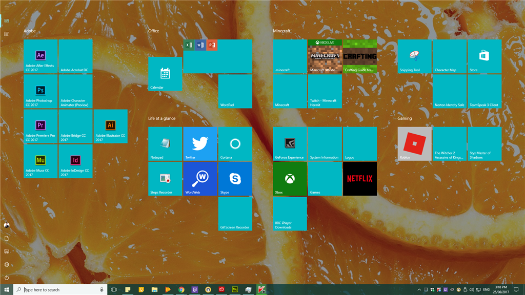Activate the Cortana microphone in search box
This screenshot has width=525, height=295.
102,290
